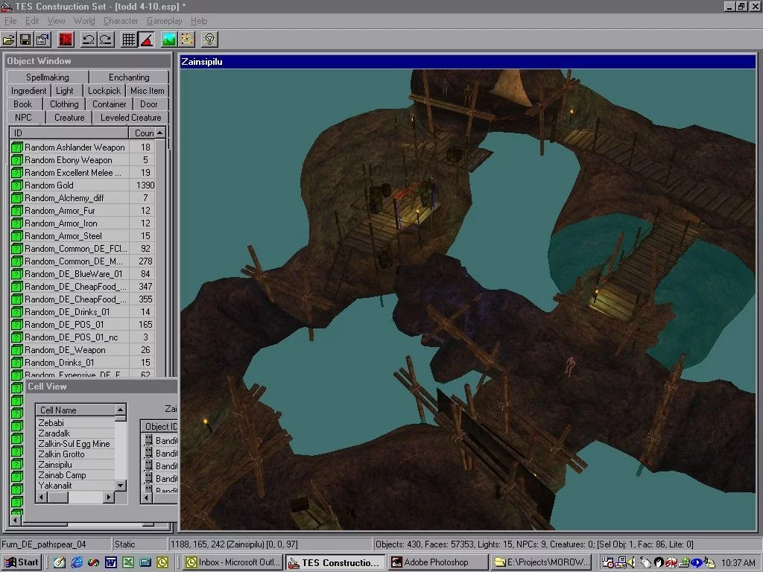
Task: Open the Gameplay menu
Action: point(164,21)
